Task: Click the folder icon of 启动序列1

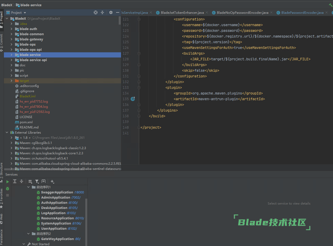Action: point(34,187)
